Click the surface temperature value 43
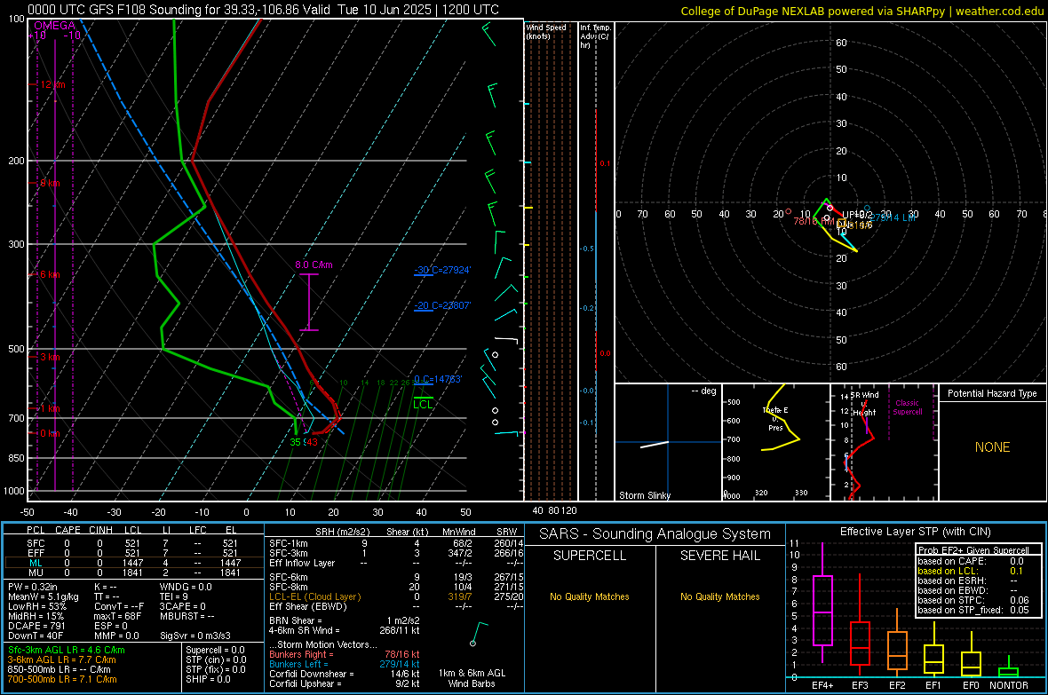The height and width of the screenshot is (695, 1048). coord(312,442)
